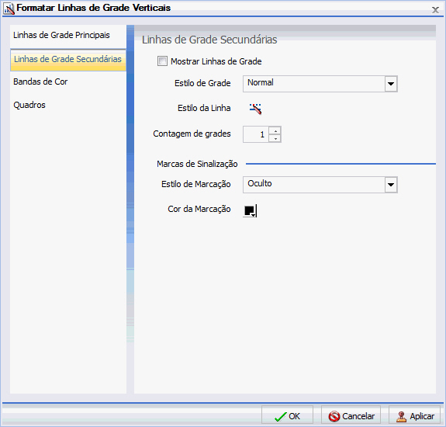Click the chart icon in the title bar
Screen dimensions: 446x427
(x=9, y=9)
